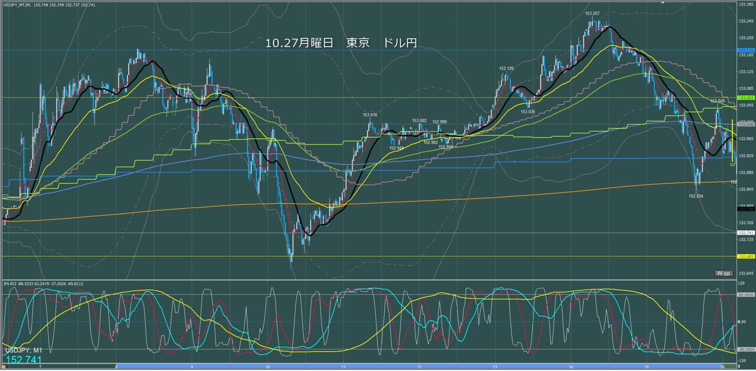The image size is (756, 371).
Task: Click the W-pp pivot button
Action: 723,273
